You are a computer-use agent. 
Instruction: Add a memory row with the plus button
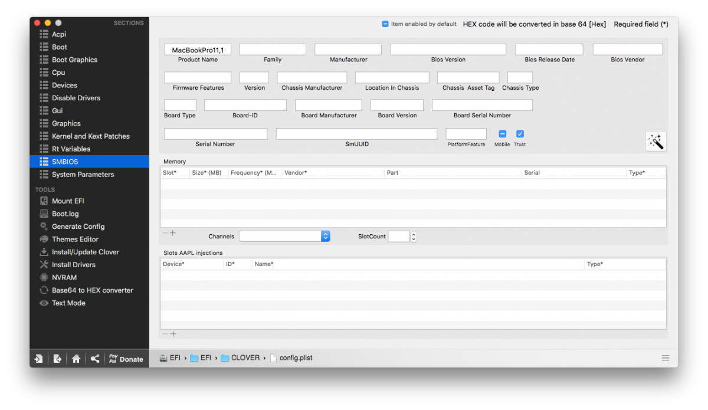pyautogui.click(x=173, y=233)
